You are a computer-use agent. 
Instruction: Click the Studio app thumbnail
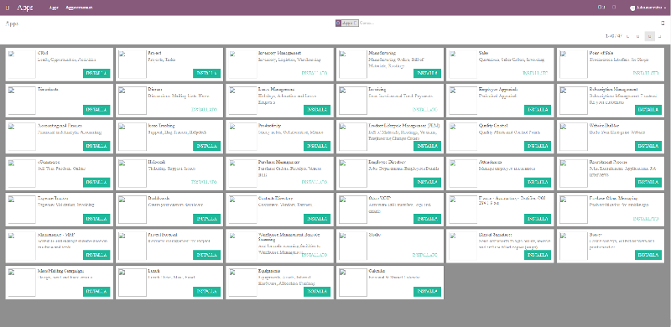[x=352, y=247]
